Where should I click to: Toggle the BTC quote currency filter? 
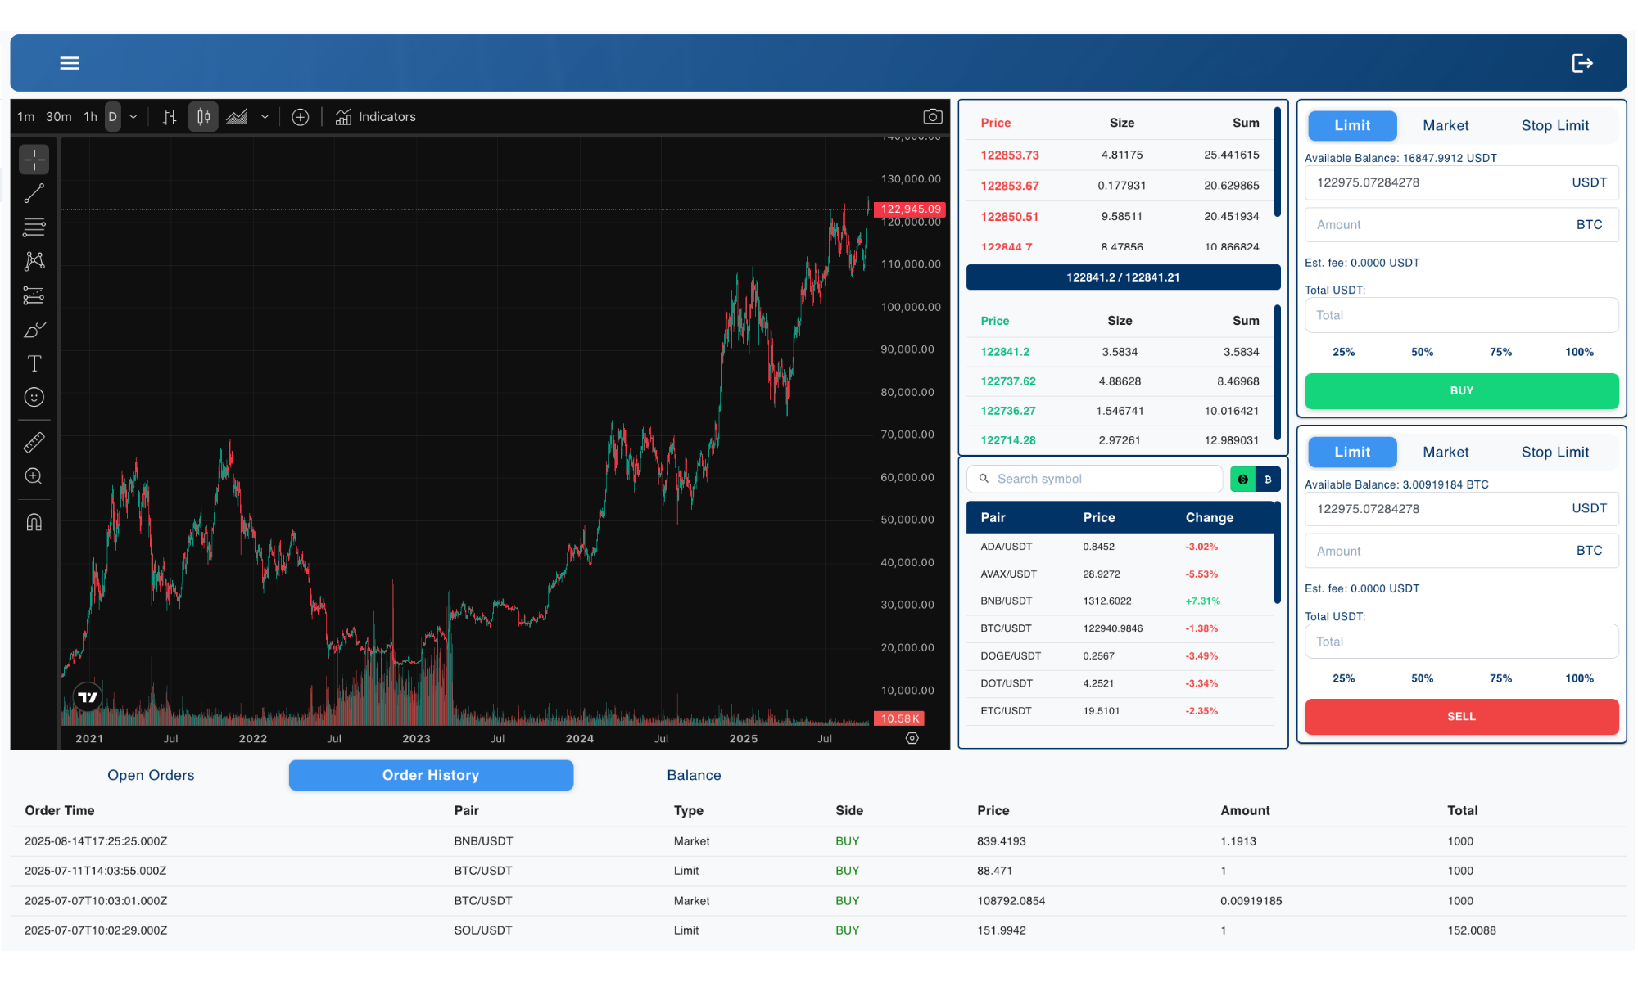[1268, 479]
